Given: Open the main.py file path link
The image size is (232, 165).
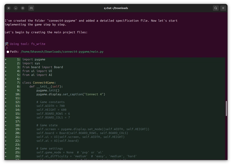Looking at the screenshot, I should tap(62, 52).
